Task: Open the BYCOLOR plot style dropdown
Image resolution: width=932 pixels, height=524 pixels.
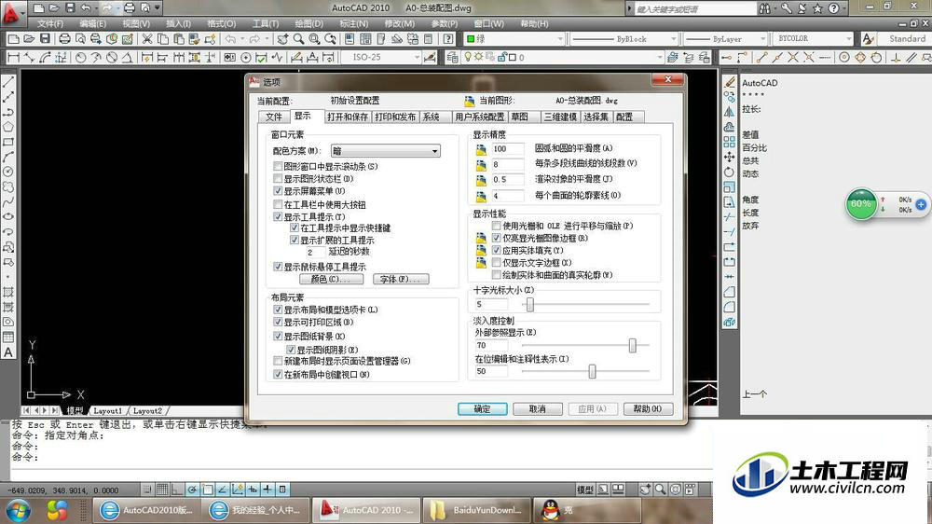Action: click(813, 38)
